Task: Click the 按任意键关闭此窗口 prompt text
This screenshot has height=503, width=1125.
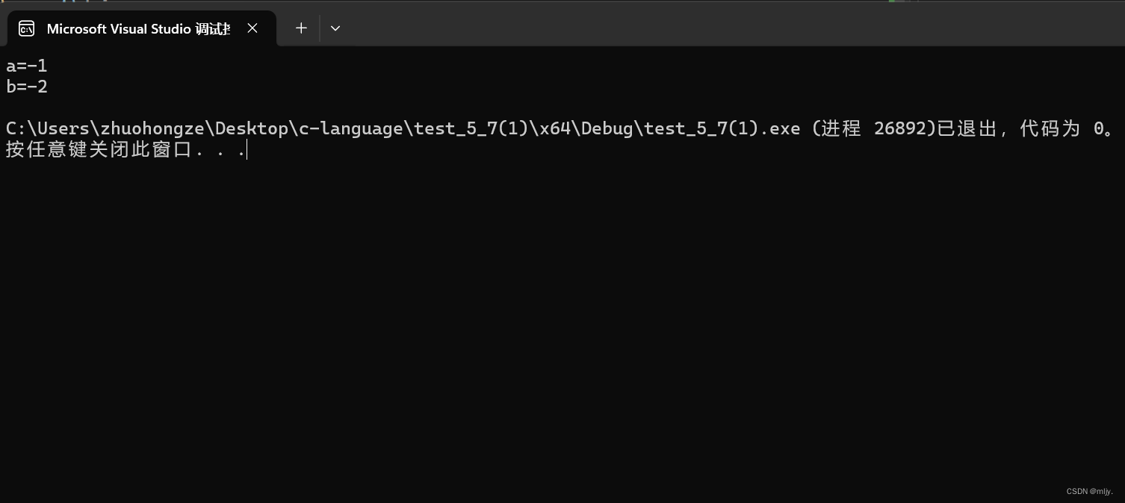Action: pyautogui.click(x=99, y=149)
